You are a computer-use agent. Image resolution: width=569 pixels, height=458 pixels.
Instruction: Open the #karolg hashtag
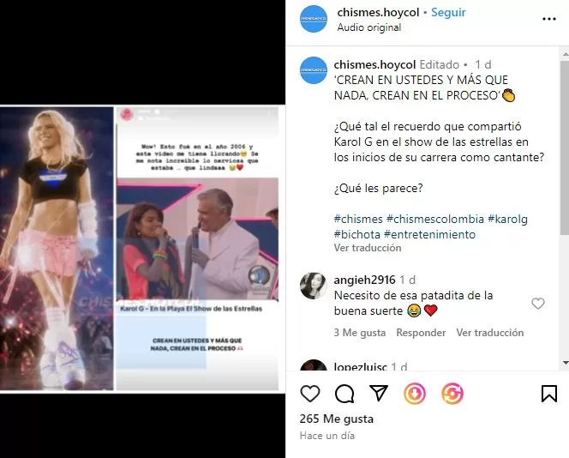click(x=507, y=219)
